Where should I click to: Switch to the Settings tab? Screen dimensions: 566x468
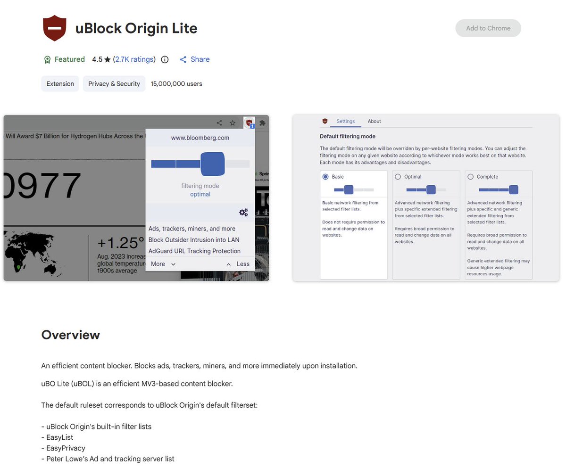346,121
